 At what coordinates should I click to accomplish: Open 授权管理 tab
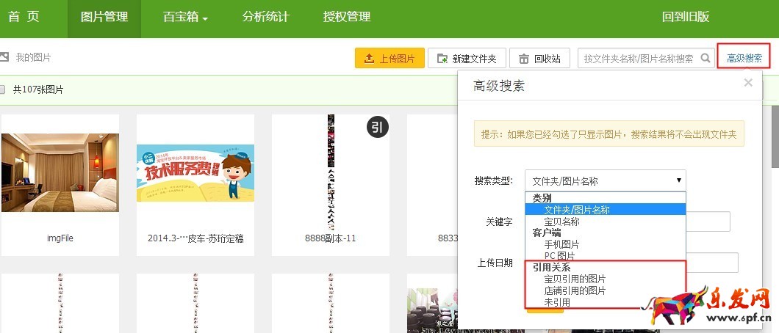[x=347, y=16]
